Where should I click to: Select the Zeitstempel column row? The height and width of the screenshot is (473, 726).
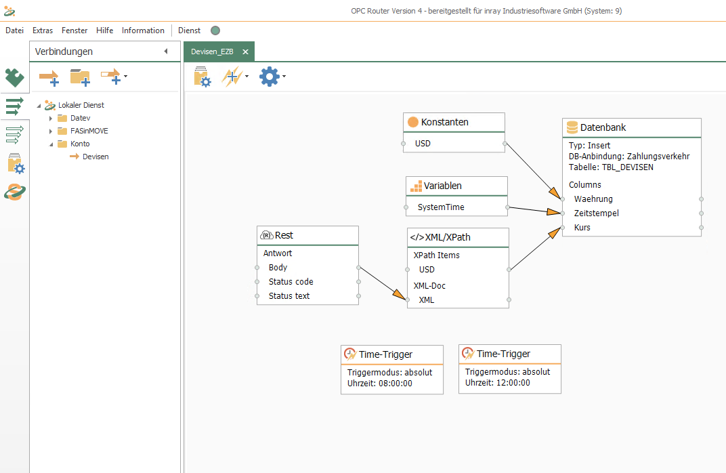632,213
